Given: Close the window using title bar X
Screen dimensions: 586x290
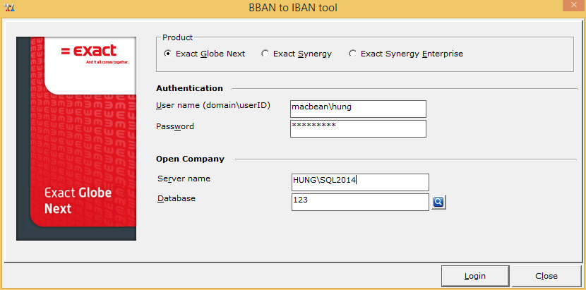Looking at the screenshot, I should [x=574, y=5].
